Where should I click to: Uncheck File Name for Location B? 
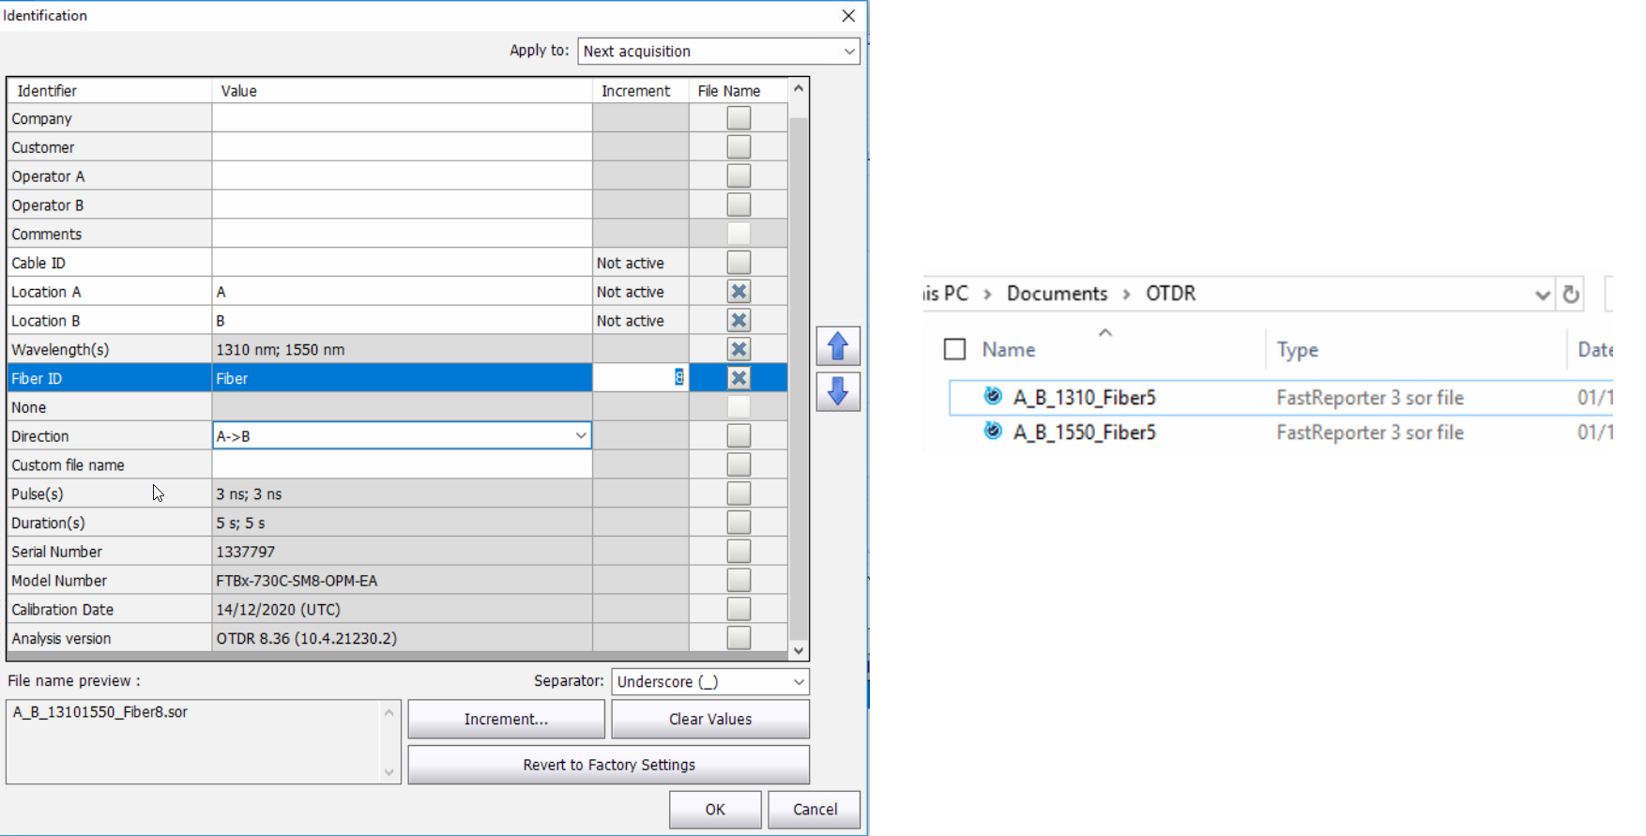tap(739, 320)
